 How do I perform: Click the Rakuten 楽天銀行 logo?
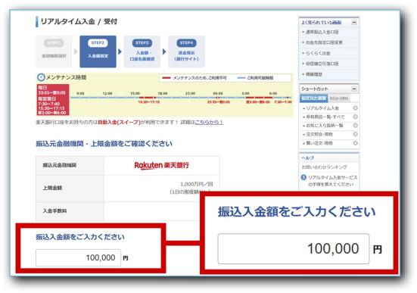[162, 165]
